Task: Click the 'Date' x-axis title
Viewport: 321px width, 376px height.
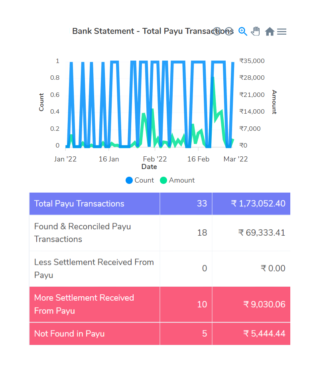Action: pyautogui.click(x=150, y=167)
